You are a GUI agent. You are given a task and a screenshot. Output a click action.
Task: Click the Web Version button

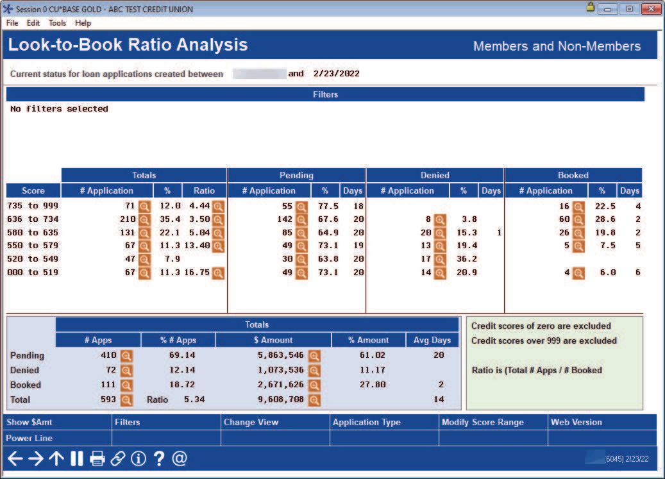(602, 422)
